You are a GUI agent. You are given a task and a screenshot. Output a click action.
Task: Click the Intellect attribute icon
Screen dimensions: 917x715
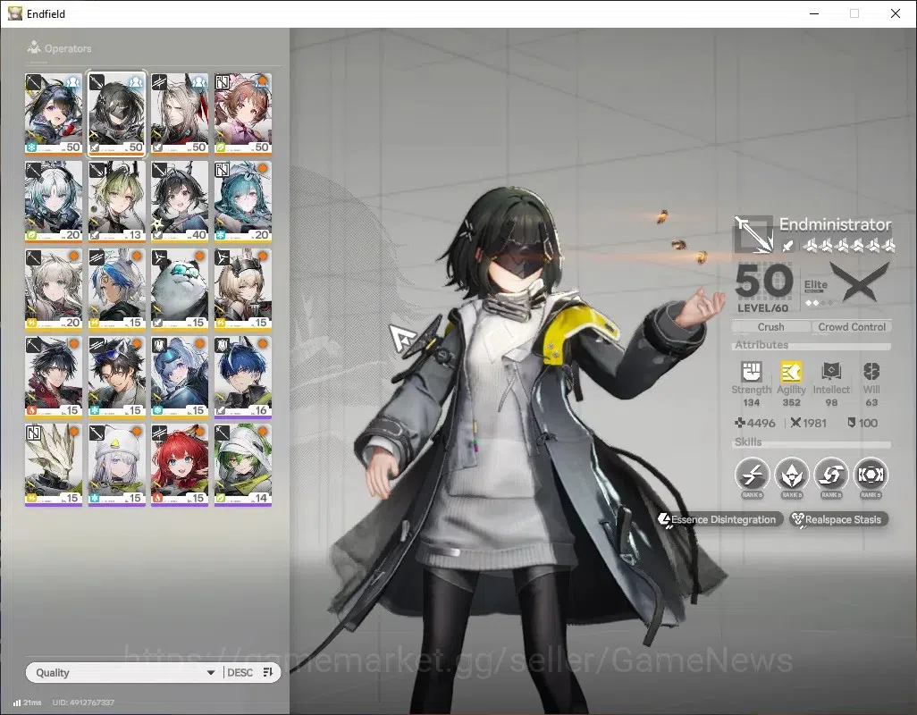click(x=831, y=371)
